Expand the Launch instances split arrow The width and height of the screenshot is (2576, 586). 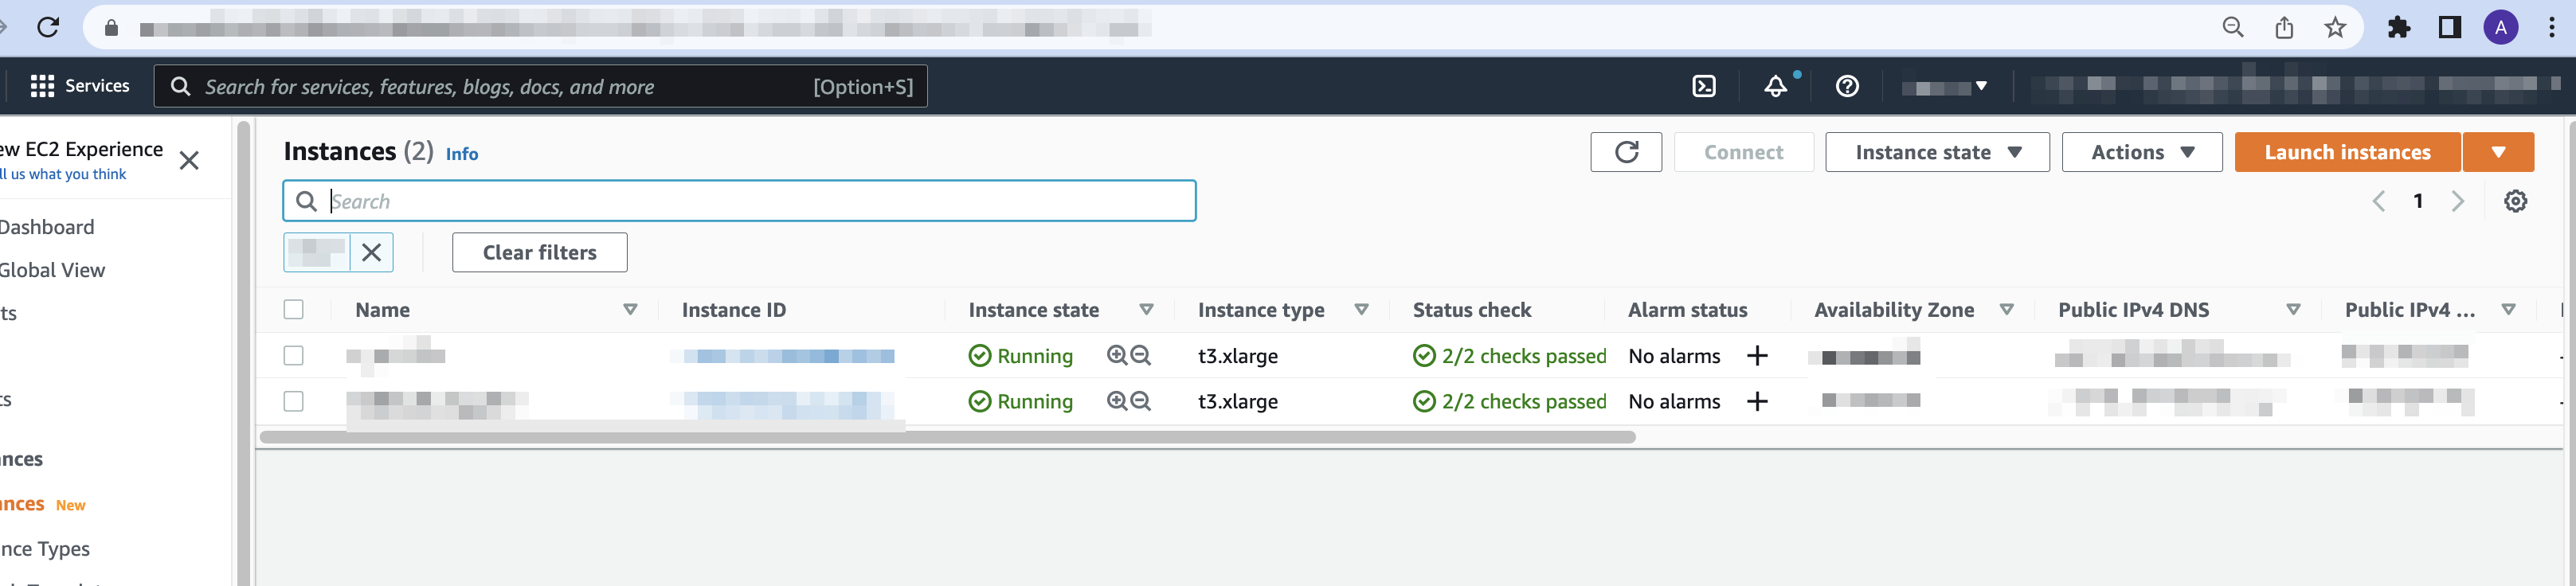[x=2498, y=152]
